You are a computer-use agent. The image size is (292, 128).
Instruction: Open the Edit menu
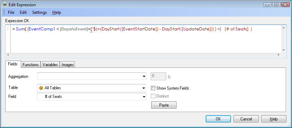point(23,12)
